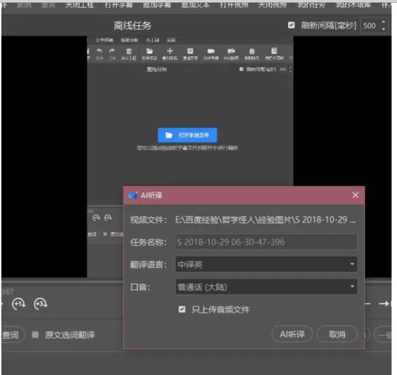Click the right-arrow icon at the window's right edge
This screenshot has width=397, height=375.
(384, 303)
